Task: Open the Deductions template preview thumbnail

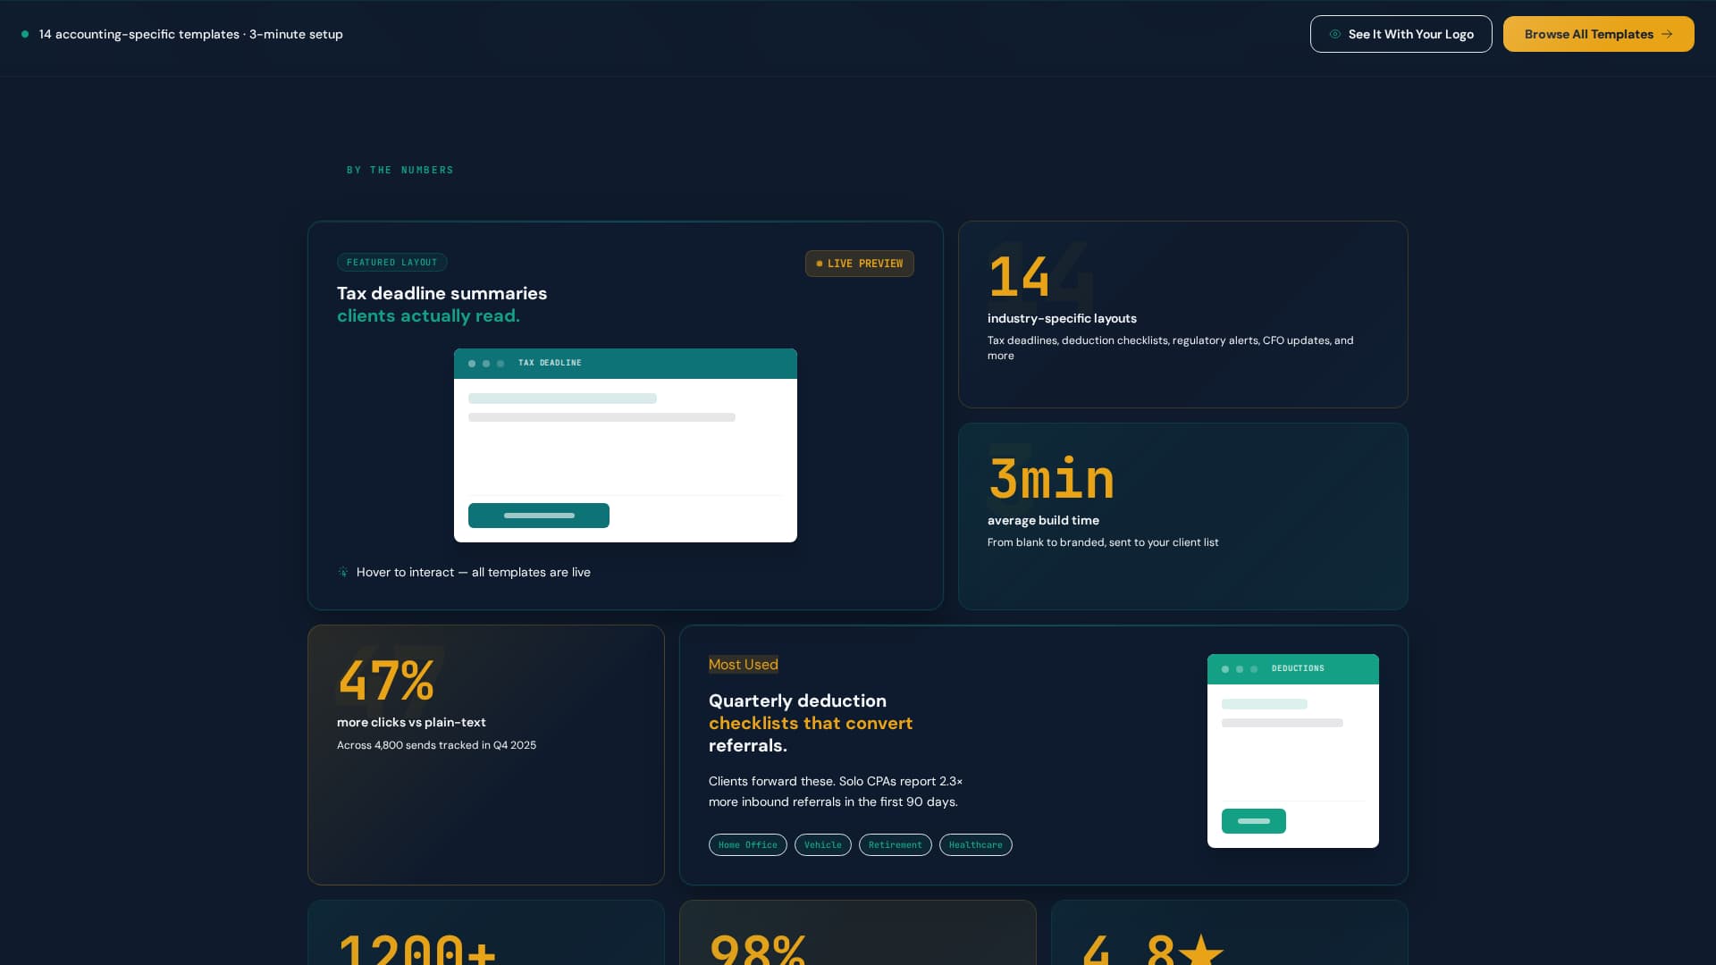Action: [1293, 751]
